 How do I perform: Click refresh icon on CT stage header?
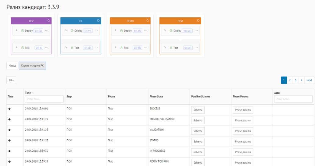98,21
